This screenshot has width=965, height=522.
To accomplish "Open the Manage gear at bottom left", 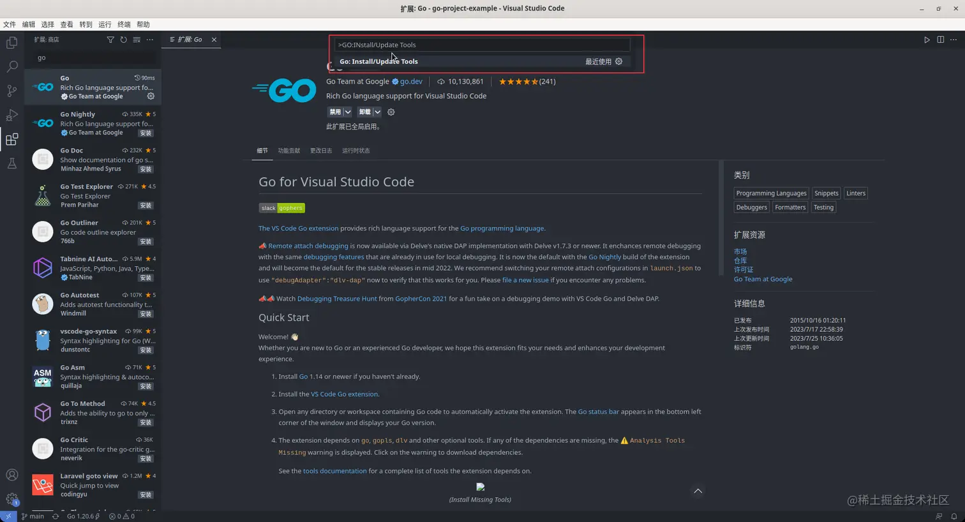I will [x=11, y=498].
